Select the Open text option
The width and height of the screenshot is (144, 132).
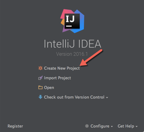point(49,88)
